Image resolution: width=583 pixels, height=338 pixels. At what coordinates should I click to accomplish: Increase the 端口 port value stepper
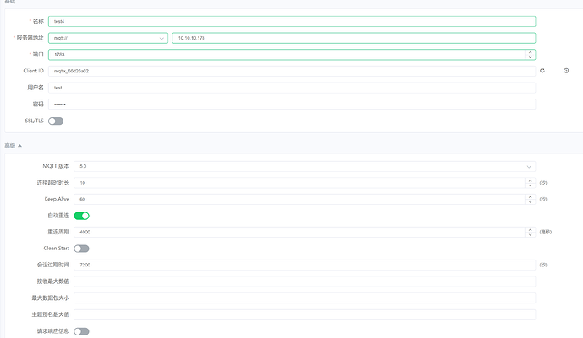(x=530, y=51)
